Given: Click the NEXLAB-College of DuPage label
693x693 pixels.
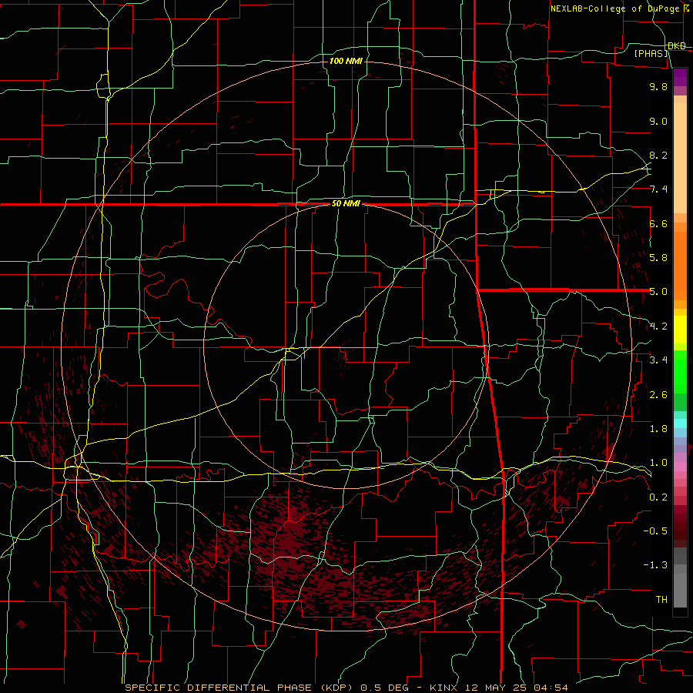Looking at the screenshot, I should 614,8.
